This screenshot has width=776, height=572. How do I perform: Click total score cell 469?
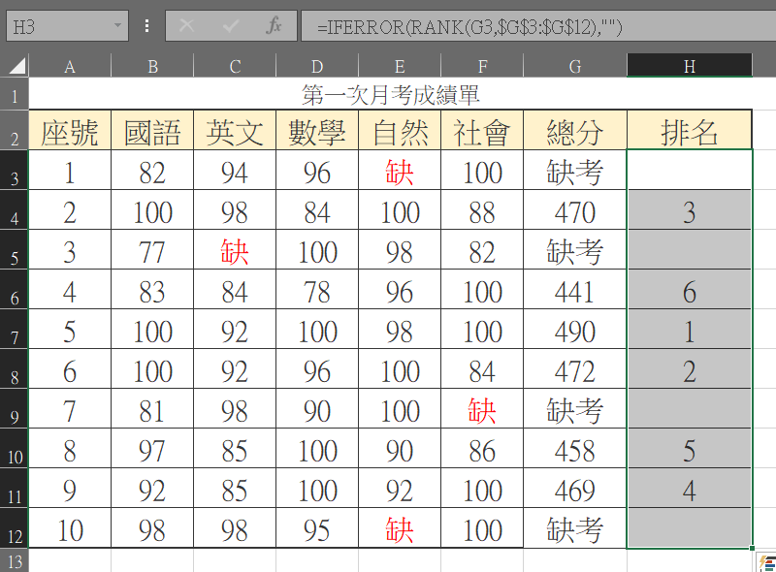575,489
